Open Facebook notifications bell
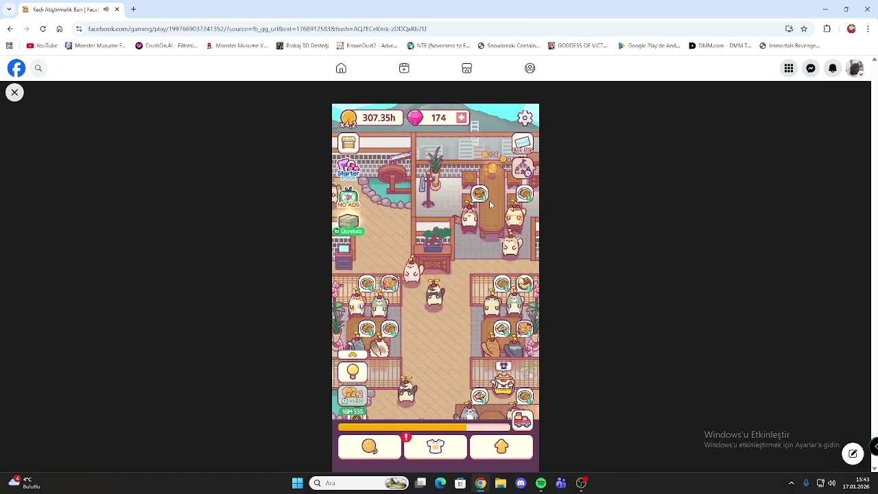The width and height of the screenshot is (878, 494). tap(833, 68)
